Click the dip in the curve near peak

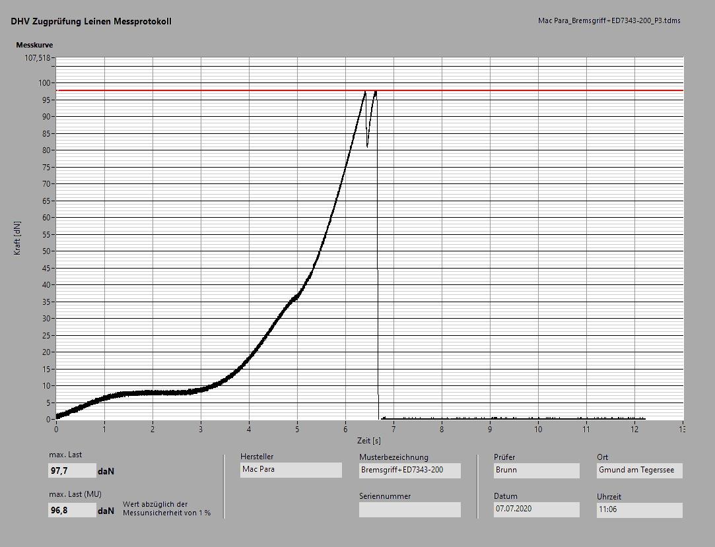click(368, 144)
